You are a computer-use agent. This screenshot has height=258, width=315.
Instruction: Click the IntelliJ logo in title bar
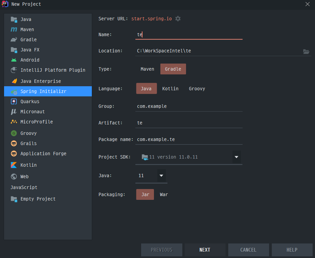click(x=5, y=4)
